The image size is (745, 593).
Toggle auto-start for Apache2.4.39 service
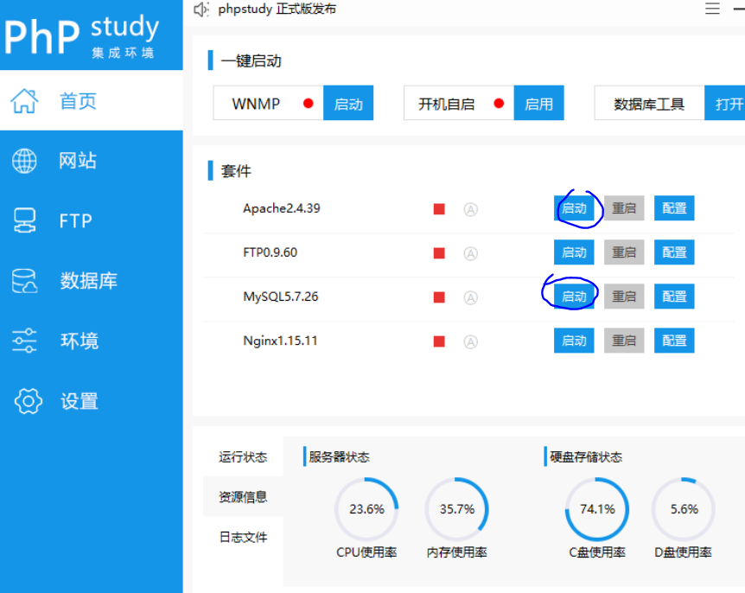coord(470,208)
